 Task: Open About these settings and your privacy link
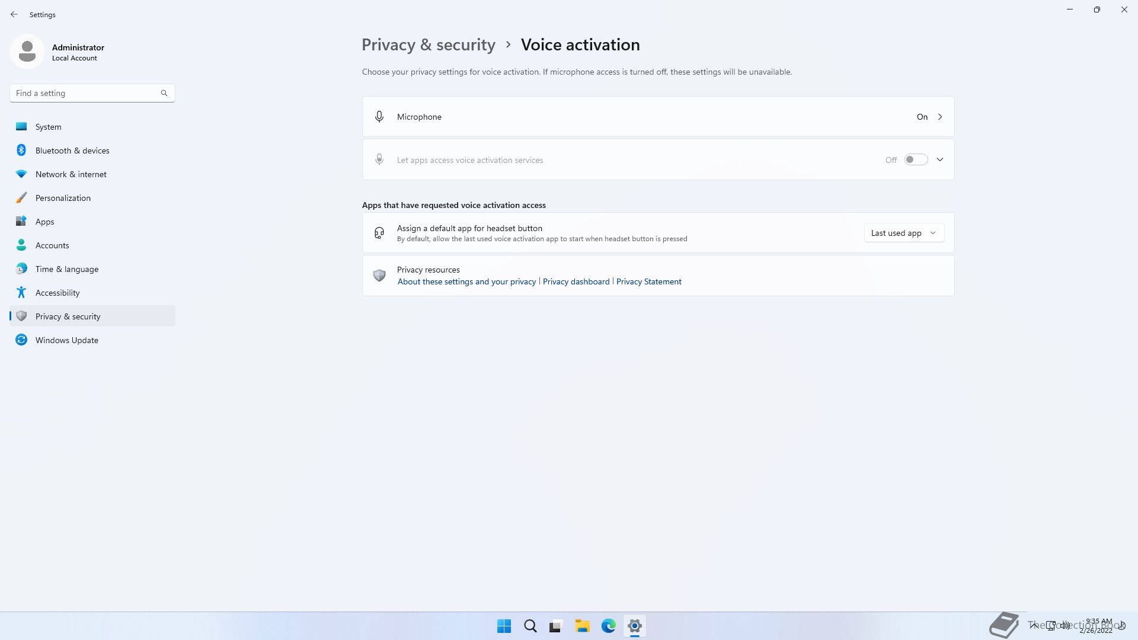(466, 281)
